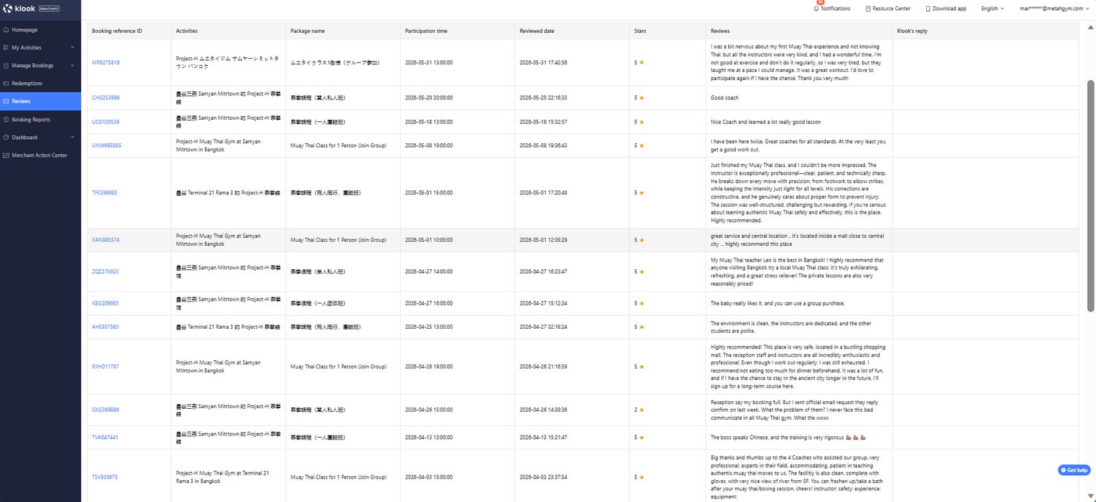1096x502 pixels.
Task: Open booking reference UNW693885
Action: [x=106, y=146]
